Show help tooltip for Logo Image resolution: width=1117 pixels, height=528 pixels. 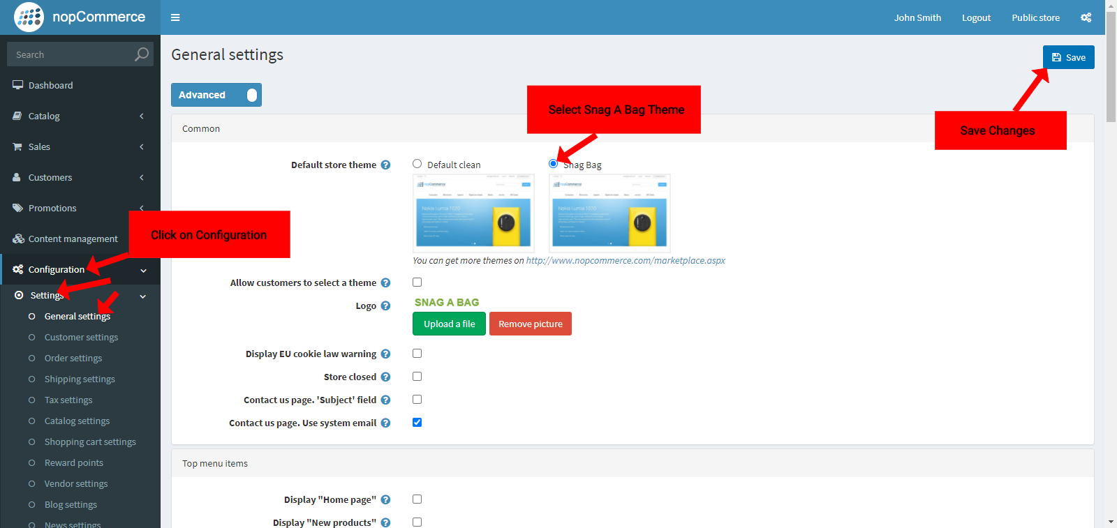[x=385, y=306]
